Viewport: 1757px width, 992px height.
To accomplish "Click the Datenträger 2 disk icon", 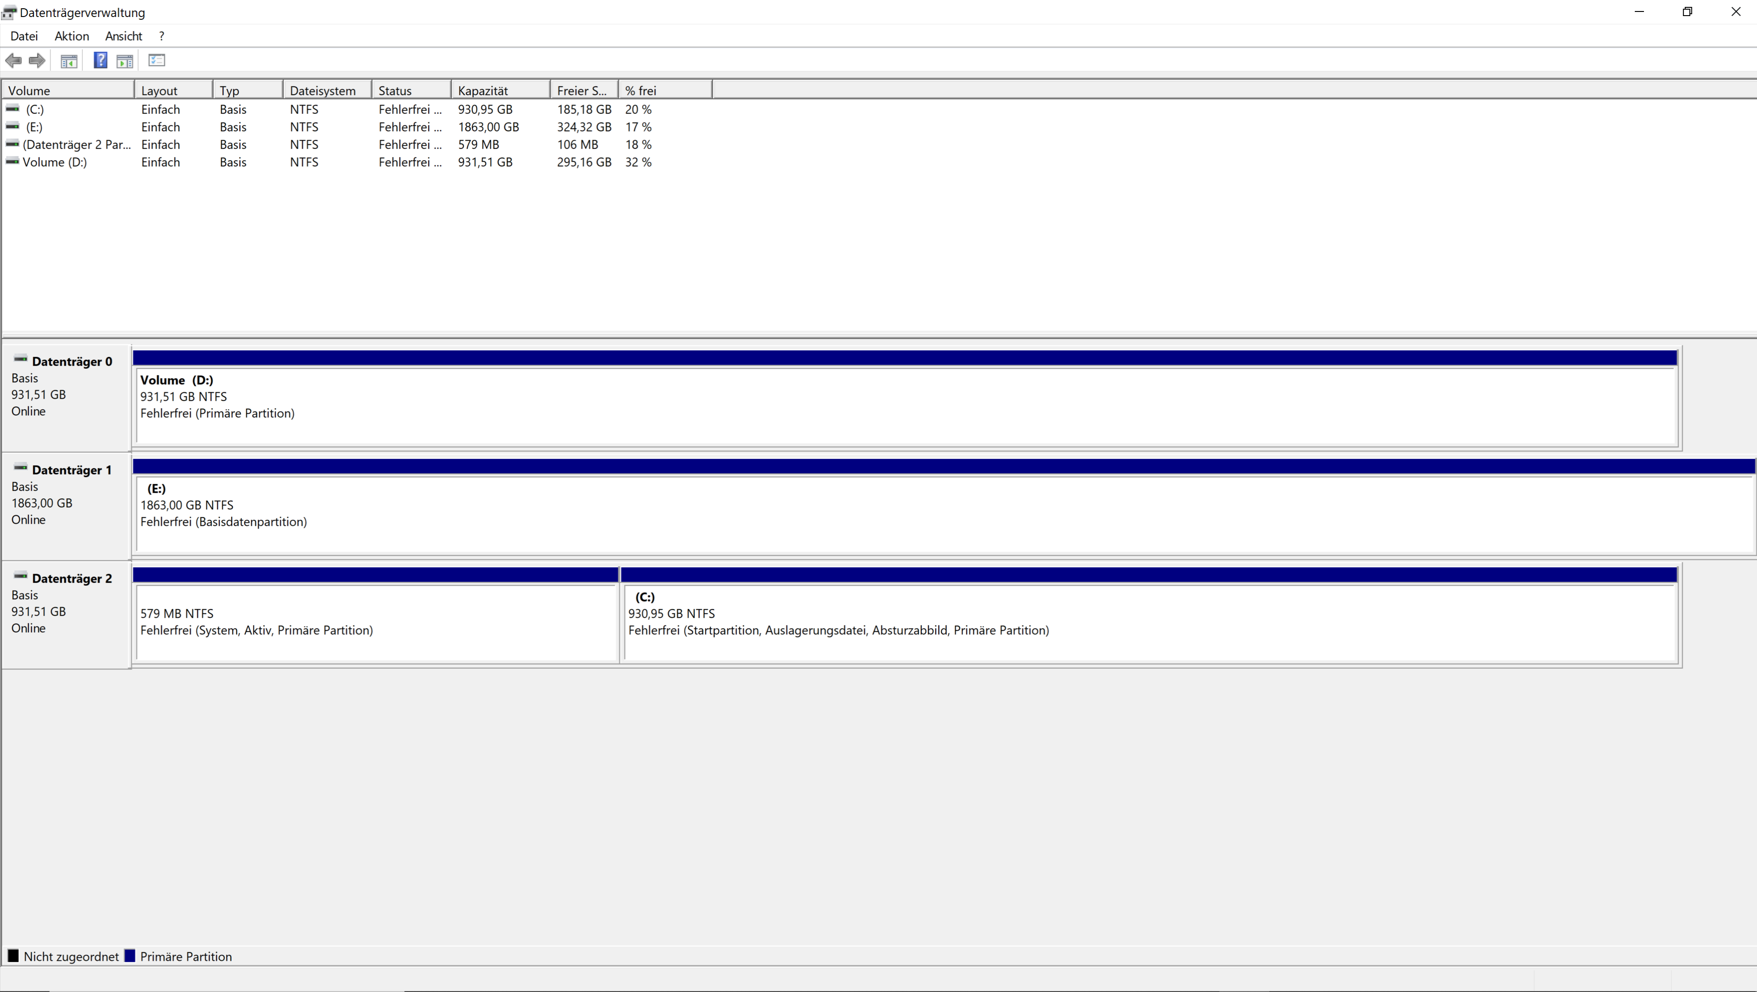I will (21, 576).
